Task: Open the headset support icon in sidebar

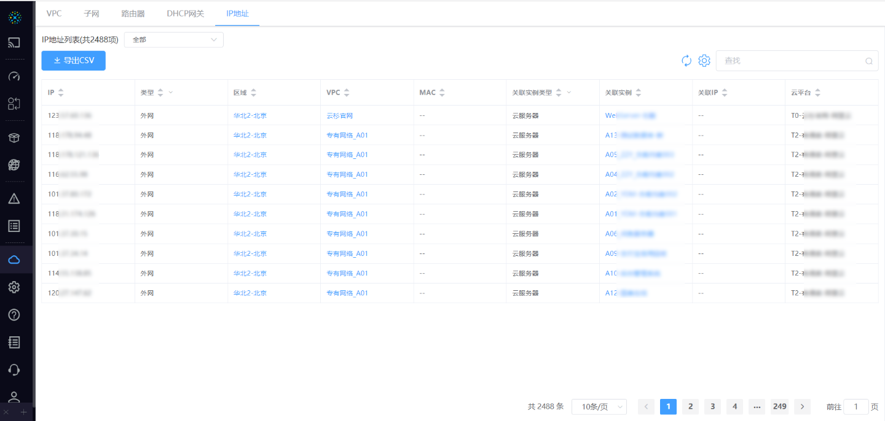Action: pyautogui.click(x=14, y=369)
